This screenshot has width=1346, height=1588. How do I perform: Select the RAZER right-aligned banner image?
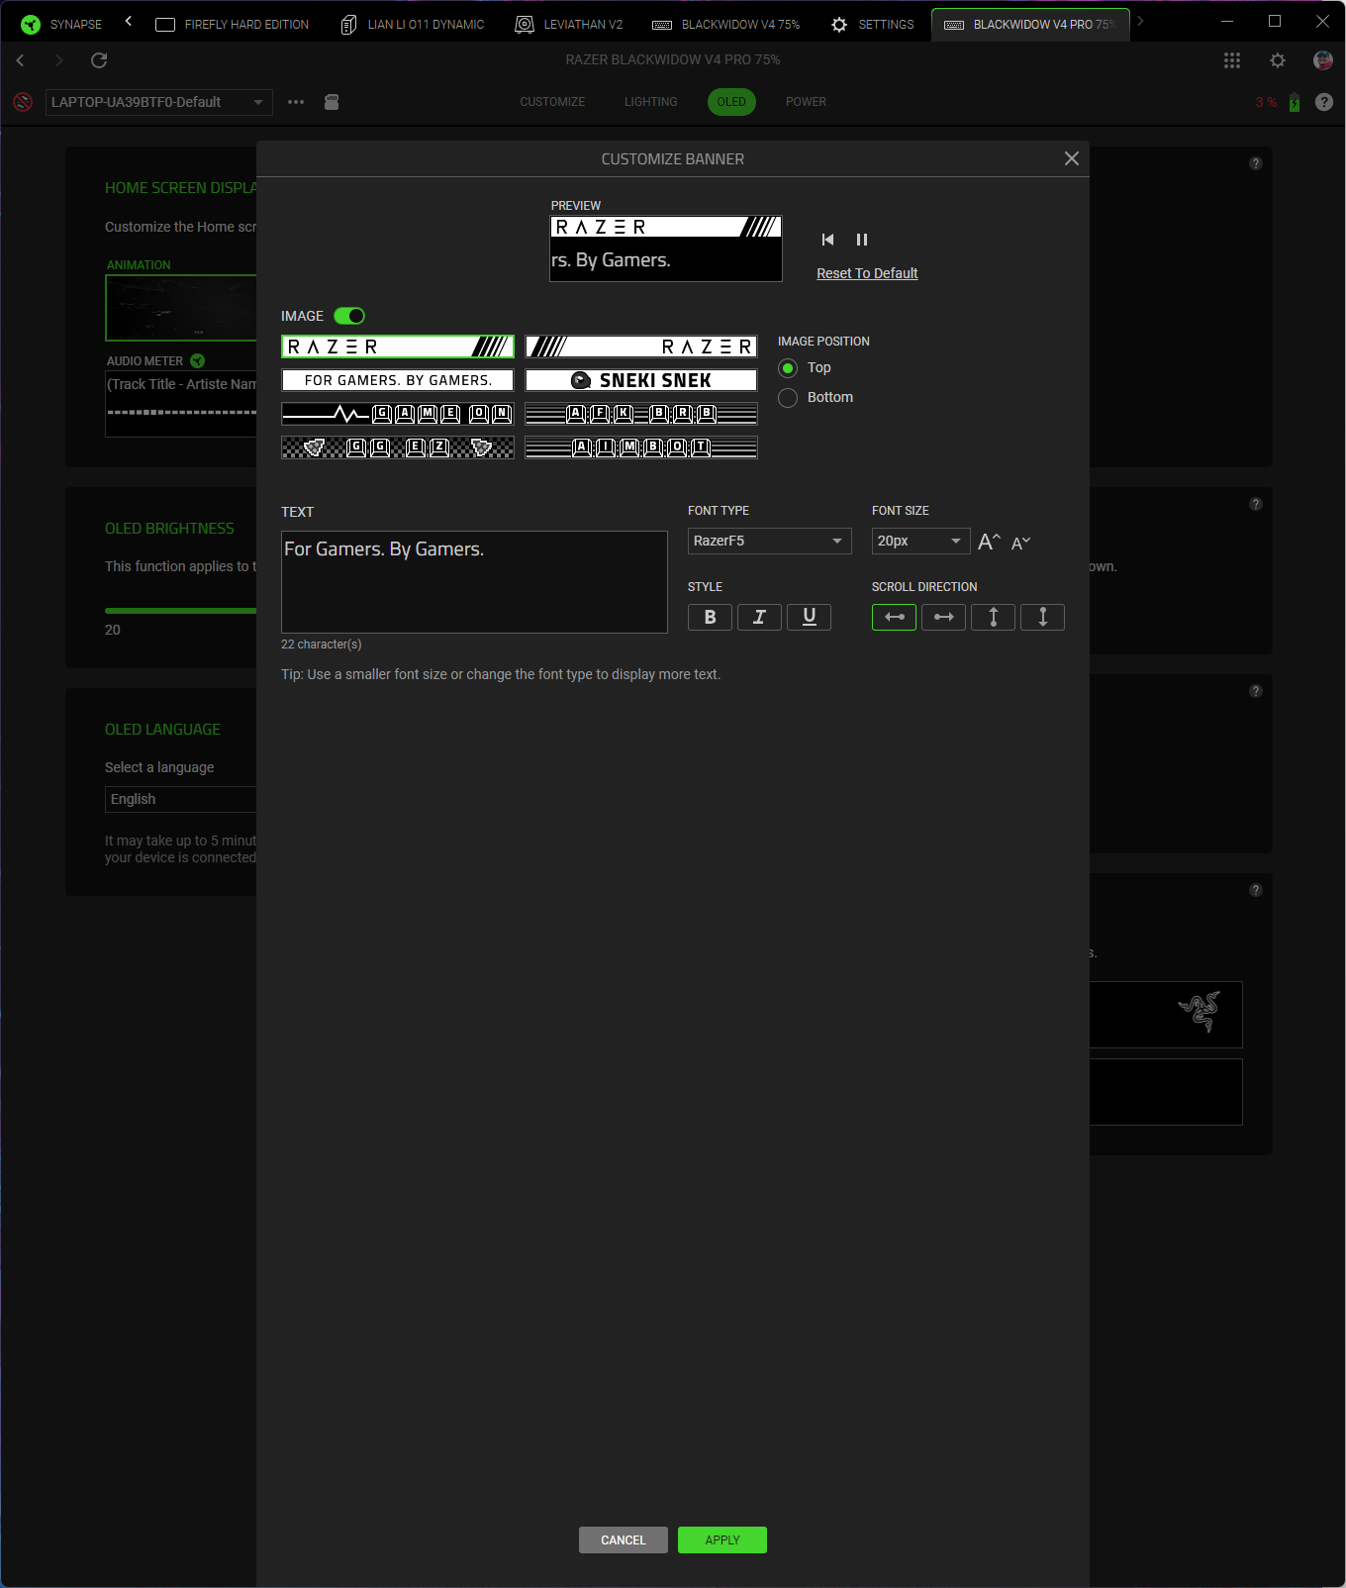click(641, 347)
